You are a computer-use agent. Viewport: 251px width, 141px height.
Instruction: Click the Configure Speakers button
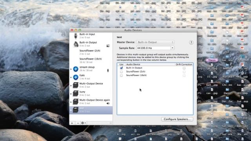[177, 119]
